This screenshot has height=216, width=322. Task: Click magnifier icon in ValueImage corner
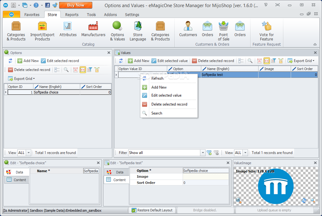tap(313, 201)
